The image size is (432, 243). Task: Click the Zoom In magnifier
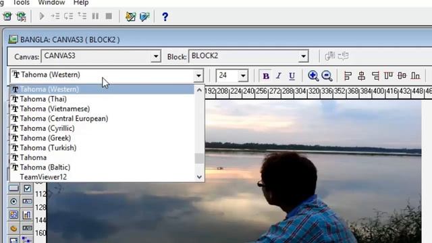coord(313,76)
